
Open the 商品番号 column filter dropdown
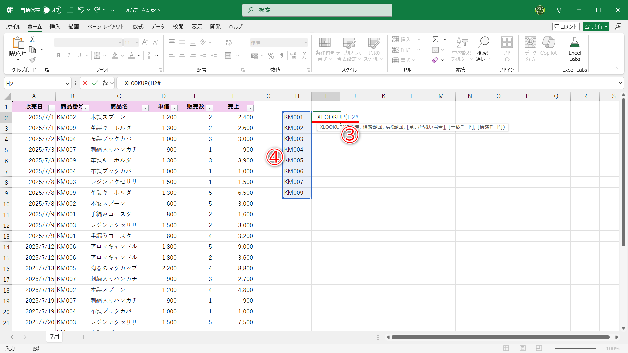coord(85,108)
